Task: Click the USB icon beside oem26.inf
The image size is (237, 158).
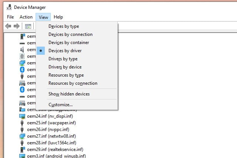Action: [22, 130]
